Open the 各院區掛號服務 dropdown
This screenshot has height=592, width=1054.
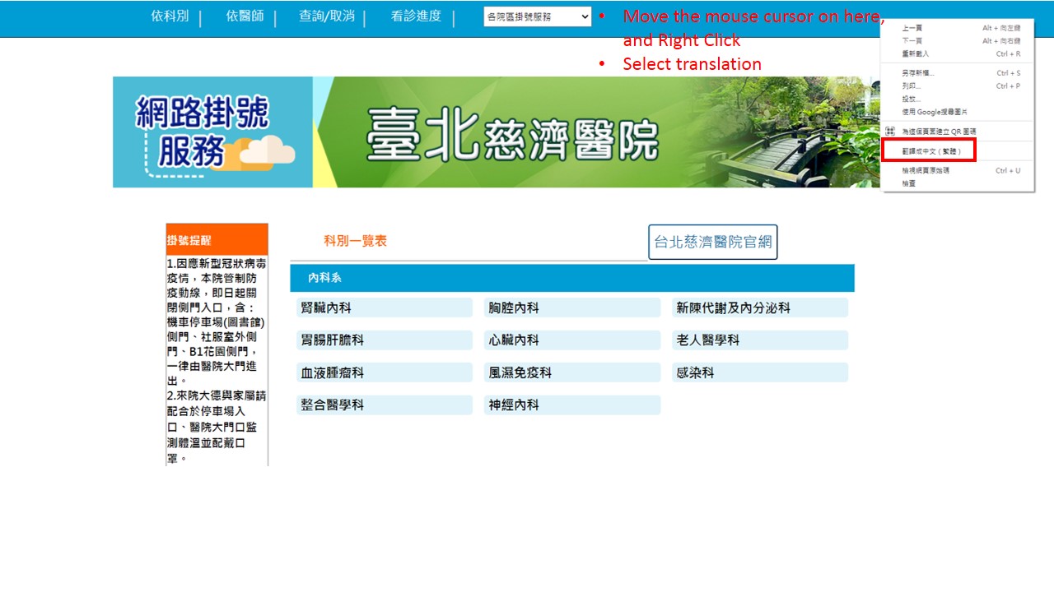538,16
